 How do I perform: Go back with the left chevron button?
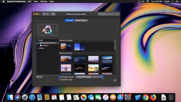tap(44, 14)
